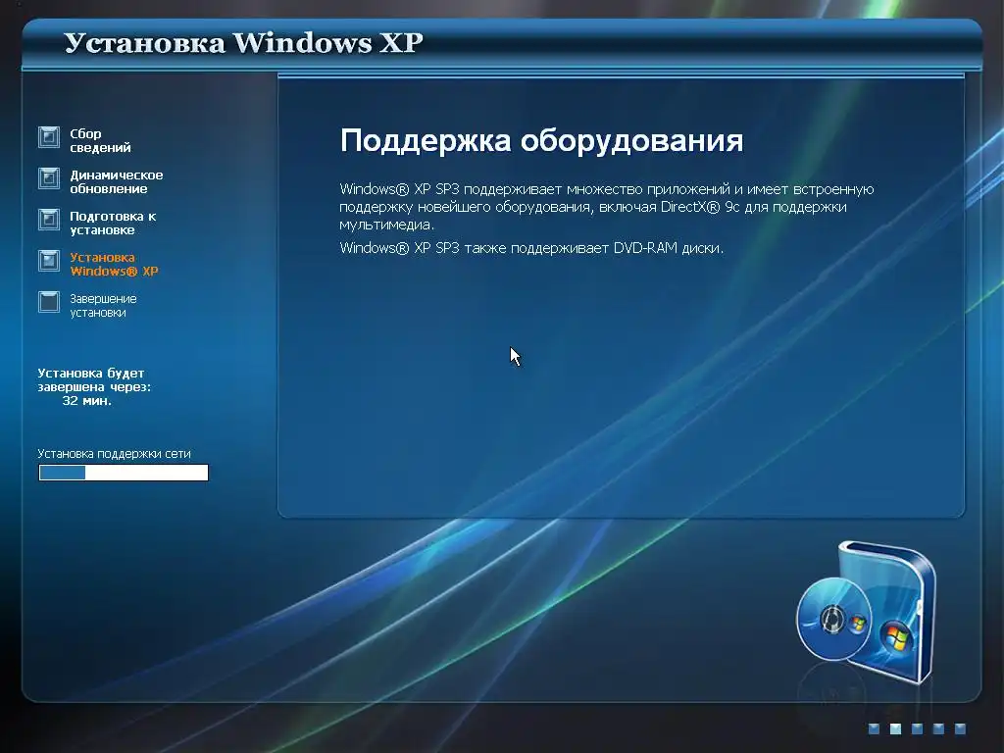The image size is (1004, 753).
Task: Click the step icon beside Подготовка к установке
Action: coord(49,219)
